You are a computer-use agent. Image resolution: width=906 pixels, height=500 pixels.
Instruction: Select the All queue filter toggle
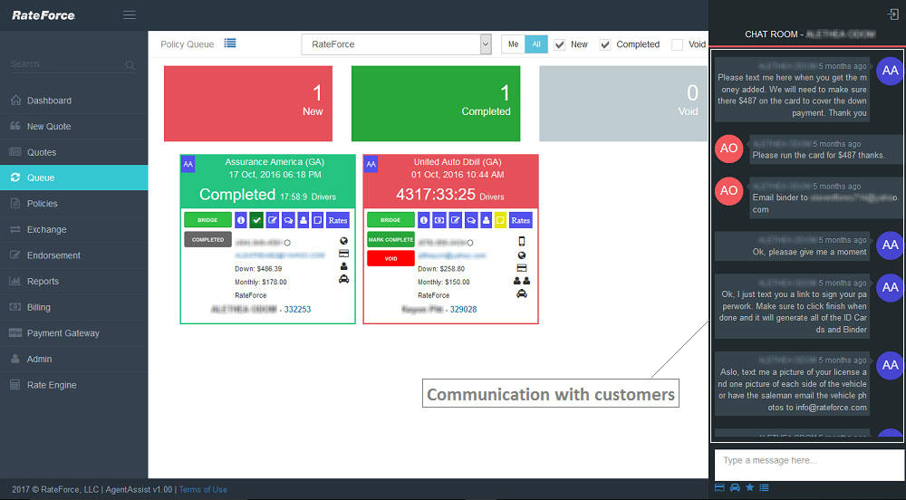pyautogui.click(x=536, y=44)
